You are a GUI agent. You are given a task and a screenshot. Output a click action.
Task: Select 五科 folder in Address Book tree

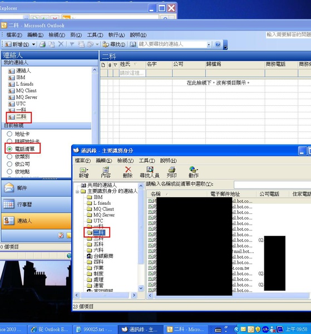[x=95, y=244]
